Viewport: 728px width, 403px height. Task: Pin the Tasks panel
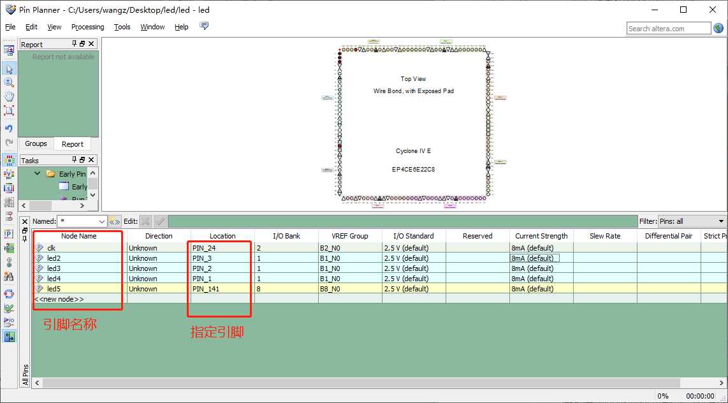click(x=75, y=159)
